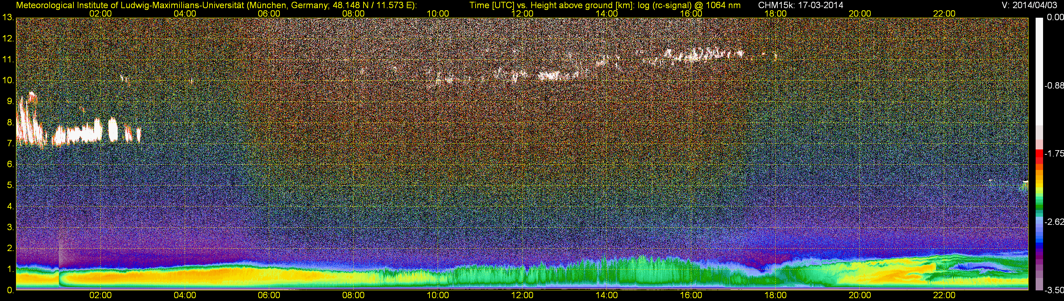Click the signal intensity color scale bar

click(1039, 154)
